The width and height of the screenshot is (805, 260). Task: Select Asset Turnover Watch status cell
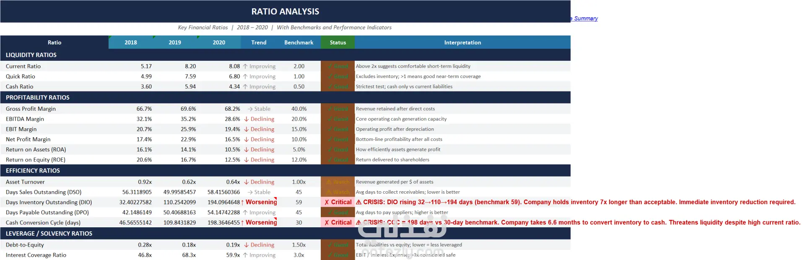click(x=338, y=182)
